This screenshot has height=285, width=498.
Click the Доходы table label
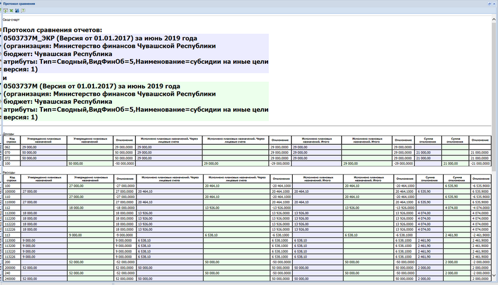[9, 134]
